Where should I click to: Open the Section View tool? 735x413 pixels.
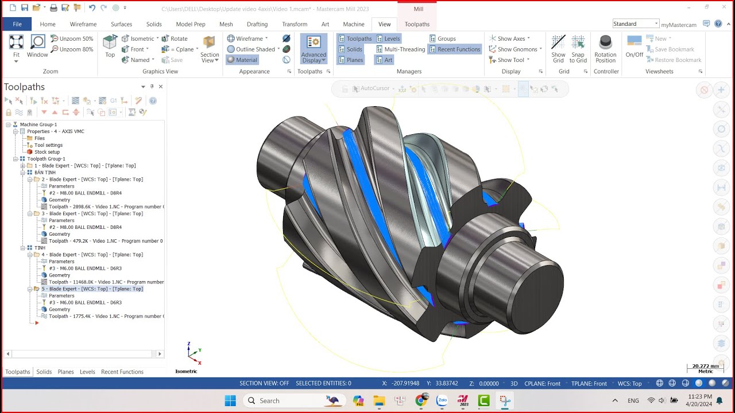pyautogui.click(x=210, y=49)
